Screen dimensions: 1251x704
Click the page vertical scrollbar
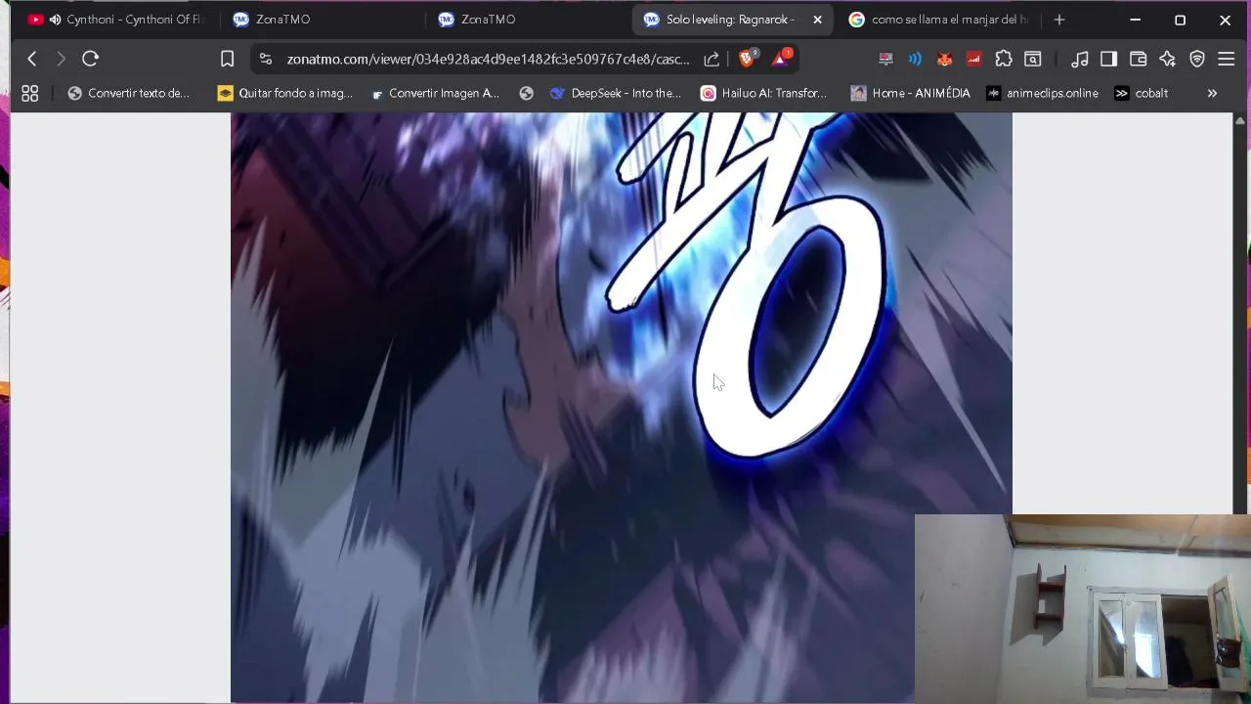pyautogui.click(x=1241, y=313)
